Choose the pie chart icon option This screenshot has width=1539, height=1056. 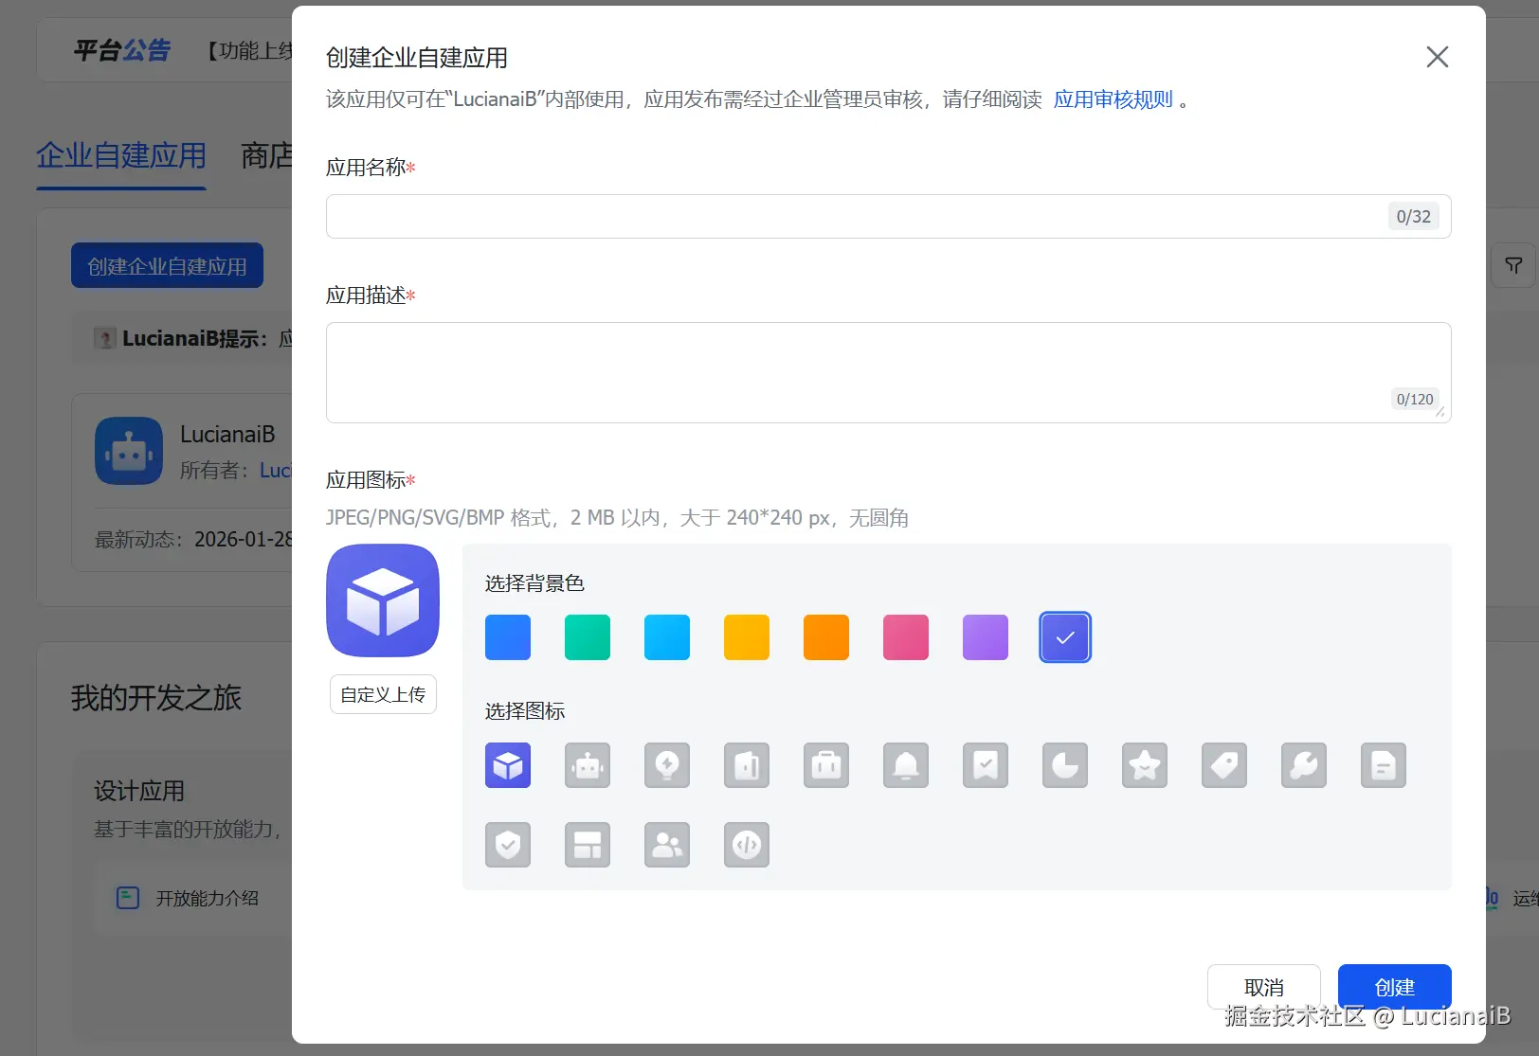click(x=1065, y=765)
